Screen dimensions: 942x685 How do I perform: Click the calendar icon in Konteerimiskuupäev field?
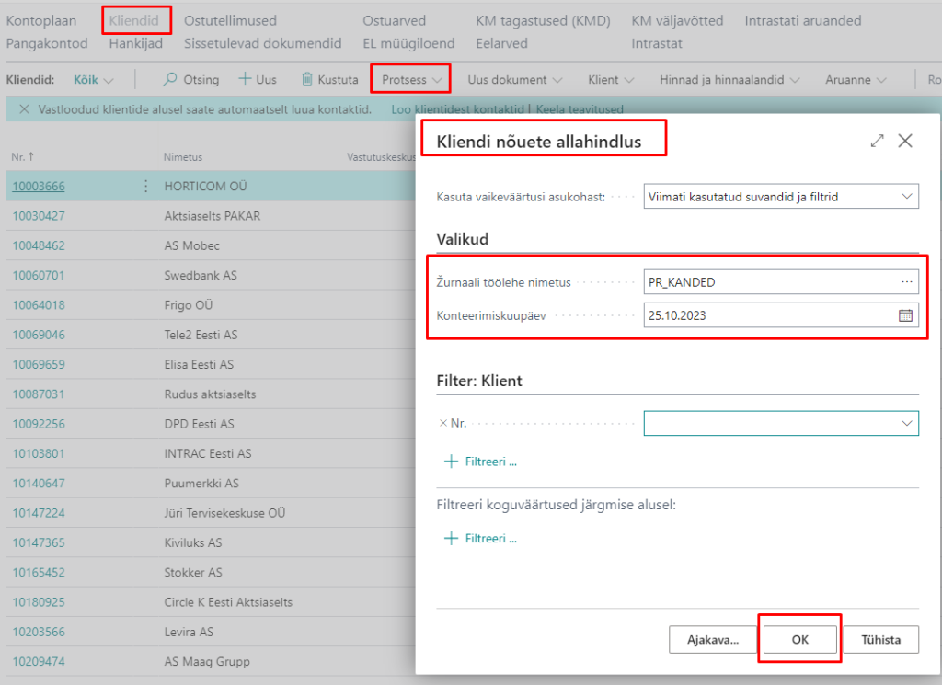click(905, 315)
